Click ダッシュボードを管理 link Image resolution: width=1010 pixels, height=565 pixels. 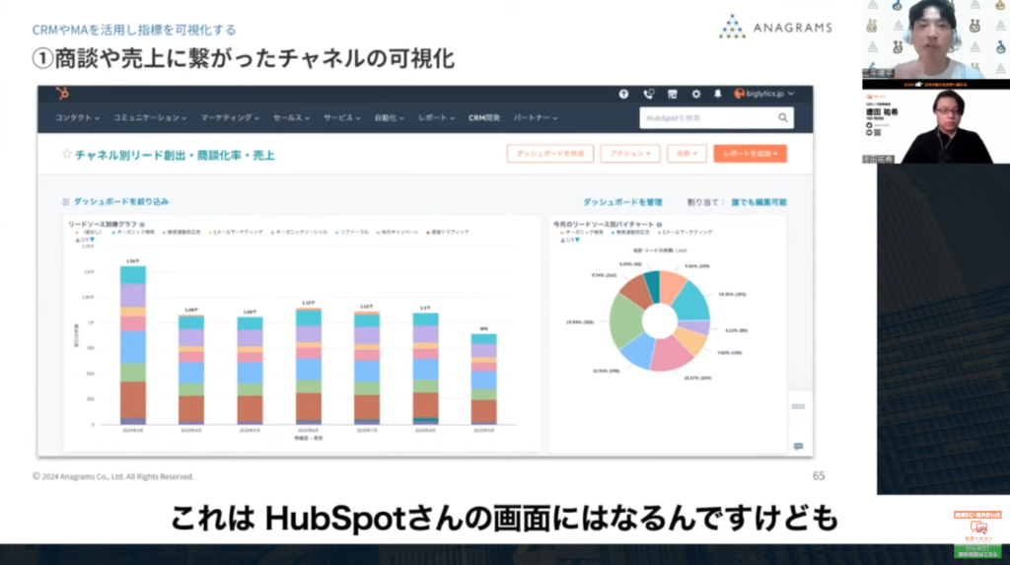622,202
